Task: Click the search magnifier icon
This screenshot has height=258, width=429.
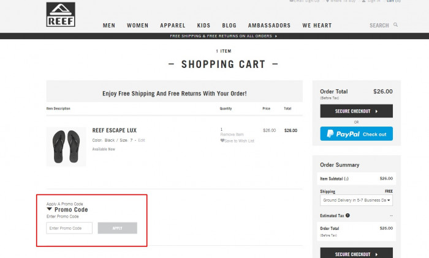Action: pos(396,25)
